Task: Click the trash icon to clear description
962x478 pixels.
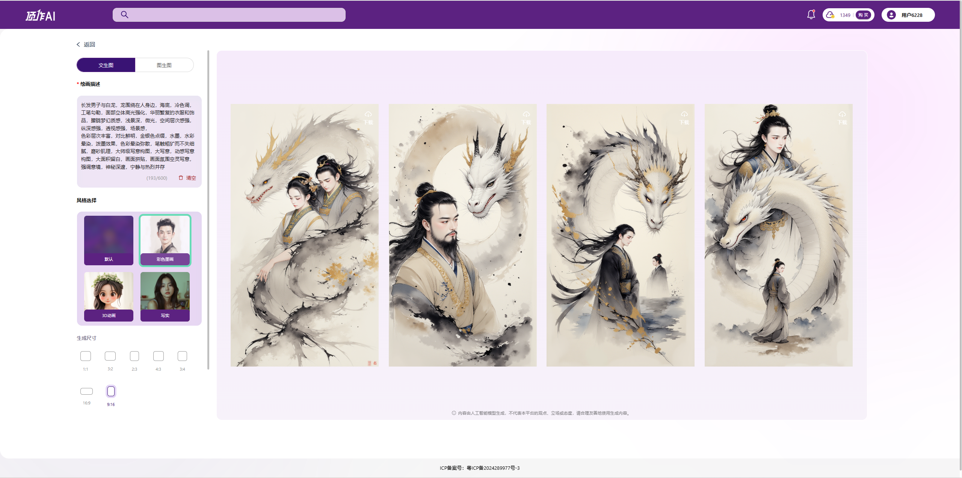Action: pyautogui.click(x=181, y=178)
